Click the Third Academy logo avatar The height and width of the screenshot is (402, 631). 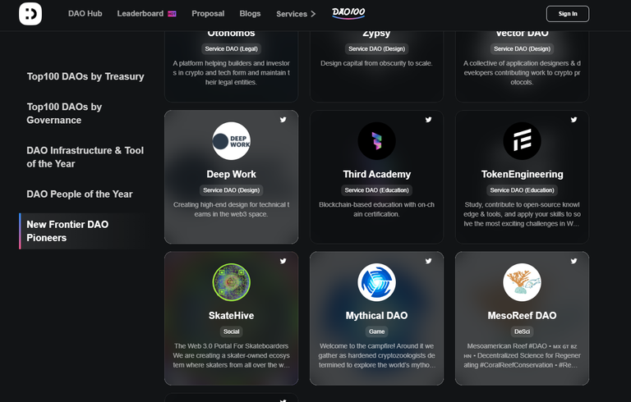pos(376,141)
